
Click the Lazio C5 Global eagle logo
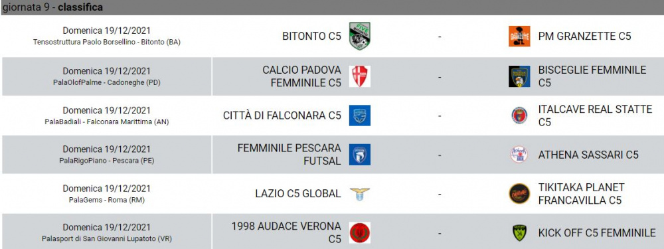click(x=359, y=194)
